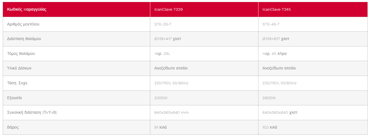The height and width of the screenshot is (137, 370).
Task: Click the 29L chamber volume cell
Action: tap(204, 54)
